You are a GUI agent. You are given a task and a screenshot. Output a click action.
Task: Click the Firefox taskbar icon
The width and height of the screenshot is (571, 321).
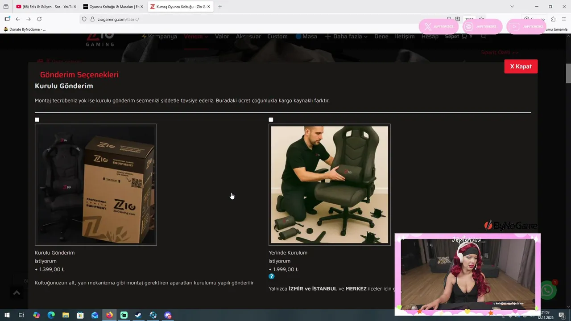[x=109, y=315]
